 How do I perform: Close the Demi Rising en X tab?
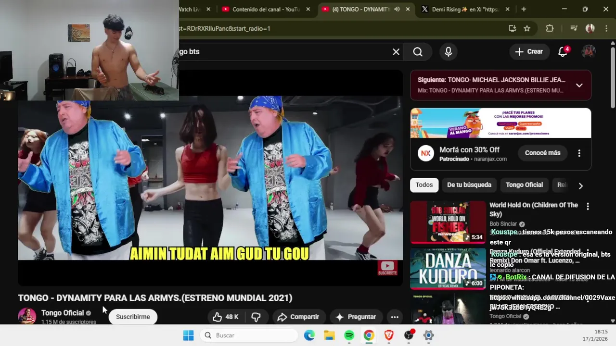click(x=507, y=9)
